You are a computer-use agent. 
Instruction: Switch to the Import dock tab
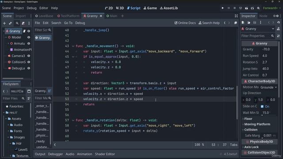coord(20,16)
